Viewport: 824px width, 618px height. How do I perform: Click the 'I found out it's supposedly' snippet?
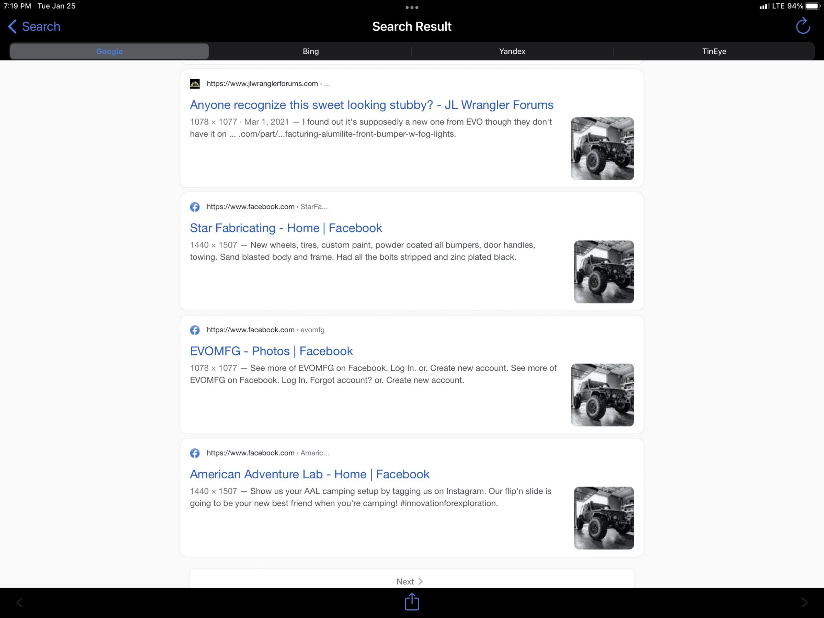point(371,128)
